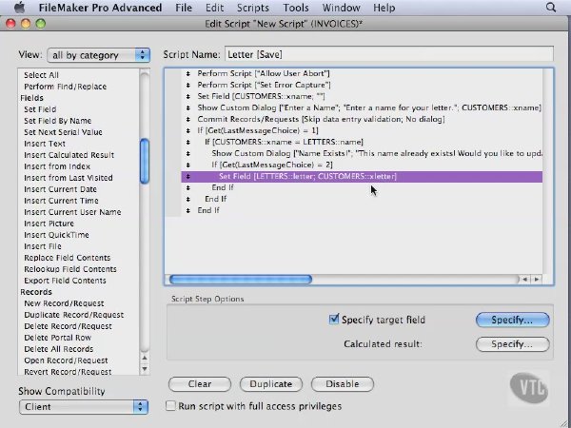The width and height of the screenshot is (571, 428).
Task: Click drag handle of If CUSTOMERS::xname step
Action: (x=187, y=143)
